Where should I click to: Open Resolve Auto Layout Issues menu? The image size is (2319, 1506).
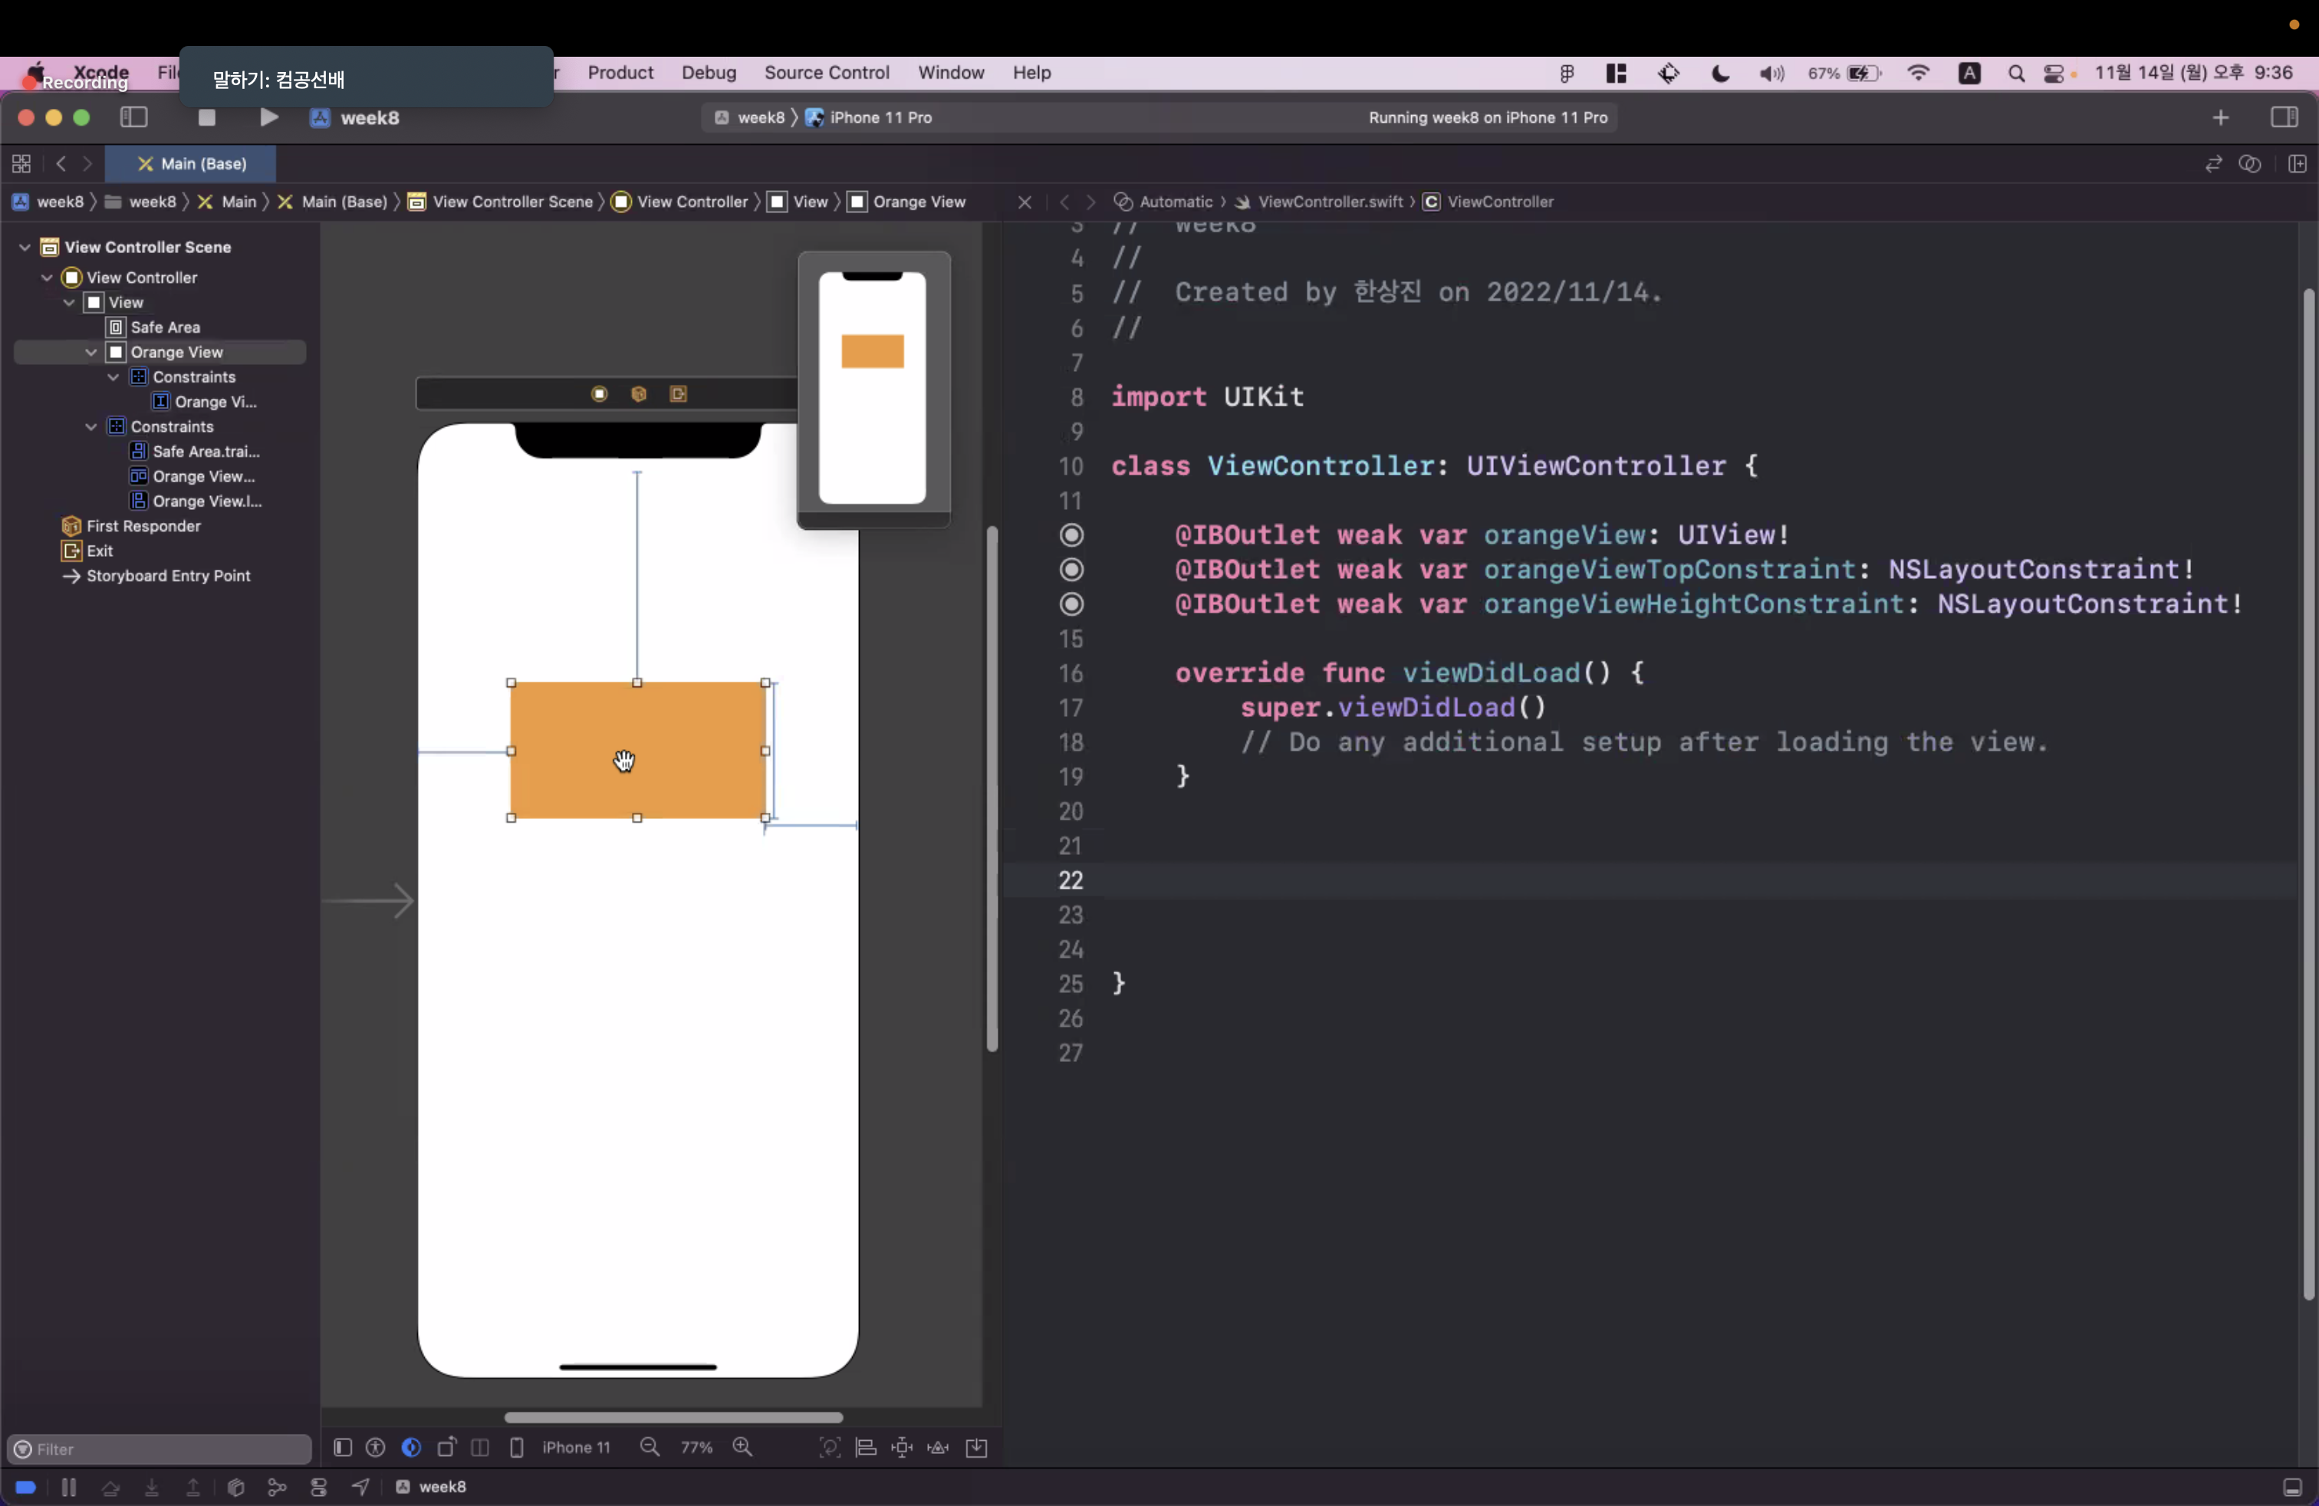click(x=939, y=1448)
